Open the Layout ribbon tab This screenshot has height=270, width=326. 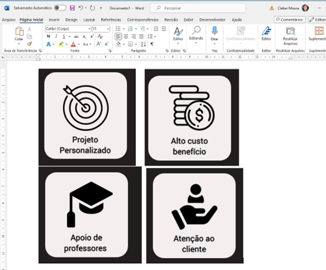tap(89, 20)
